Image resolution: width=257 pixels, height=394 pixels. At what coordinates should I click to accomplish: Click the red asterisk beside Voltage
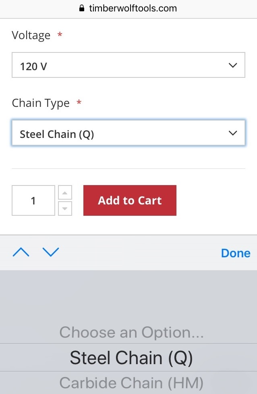pos(60,35)
